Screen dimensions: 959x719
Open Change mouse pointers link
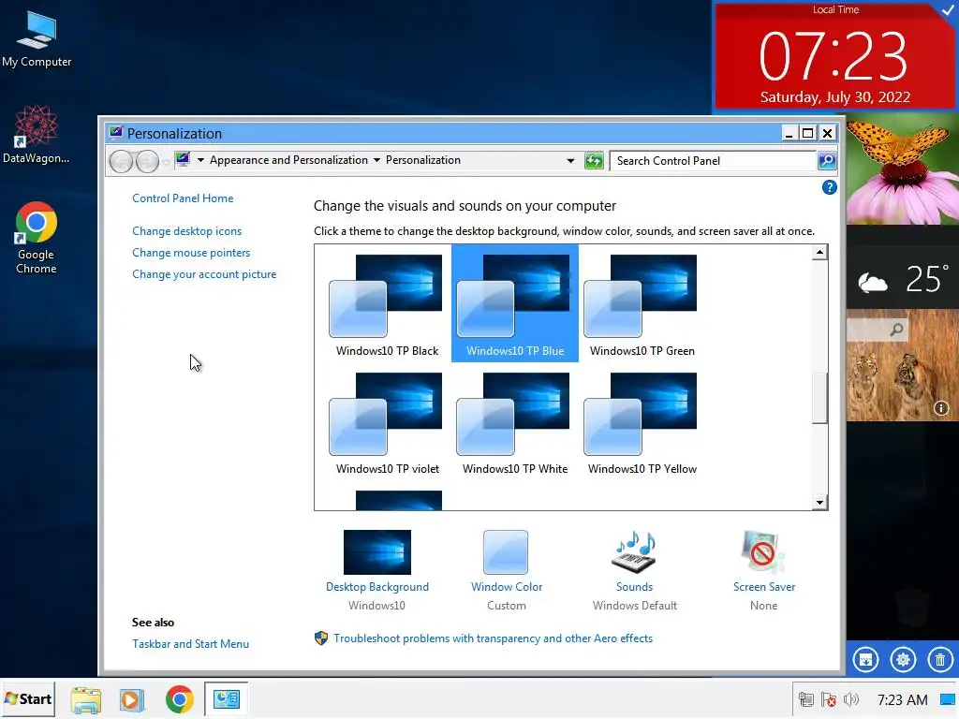pos(191,253)
